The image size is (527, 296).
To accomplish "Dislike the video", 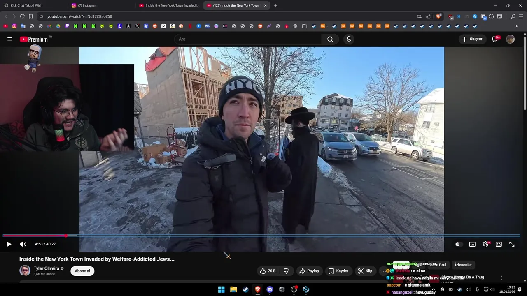I will [287, 271].
